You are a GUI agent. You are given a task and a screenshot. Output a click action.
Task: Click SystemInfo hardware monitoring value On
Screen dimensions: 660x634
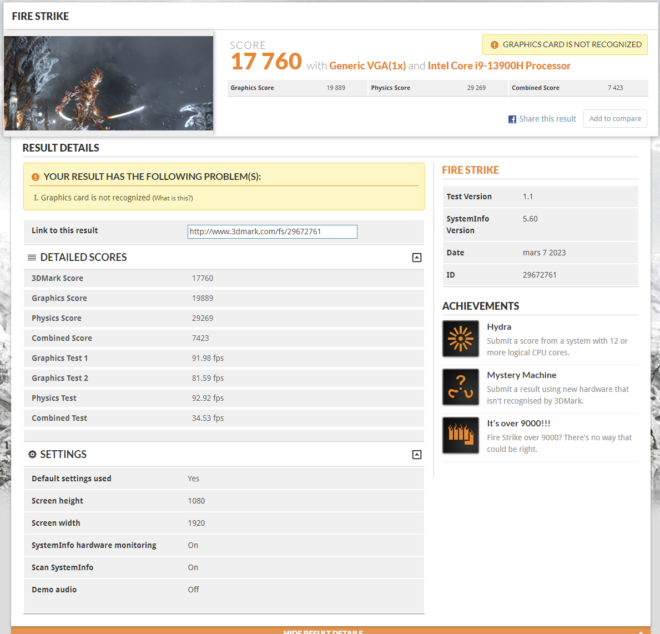193,545
